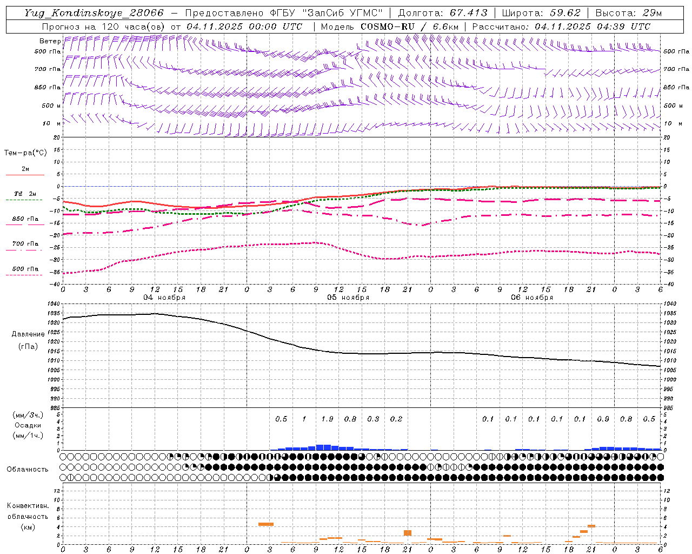The height and width of the screenshot is (554, 692).
Task: Click the 700 гПа temperature legend entry
Action: click(25, 244)
